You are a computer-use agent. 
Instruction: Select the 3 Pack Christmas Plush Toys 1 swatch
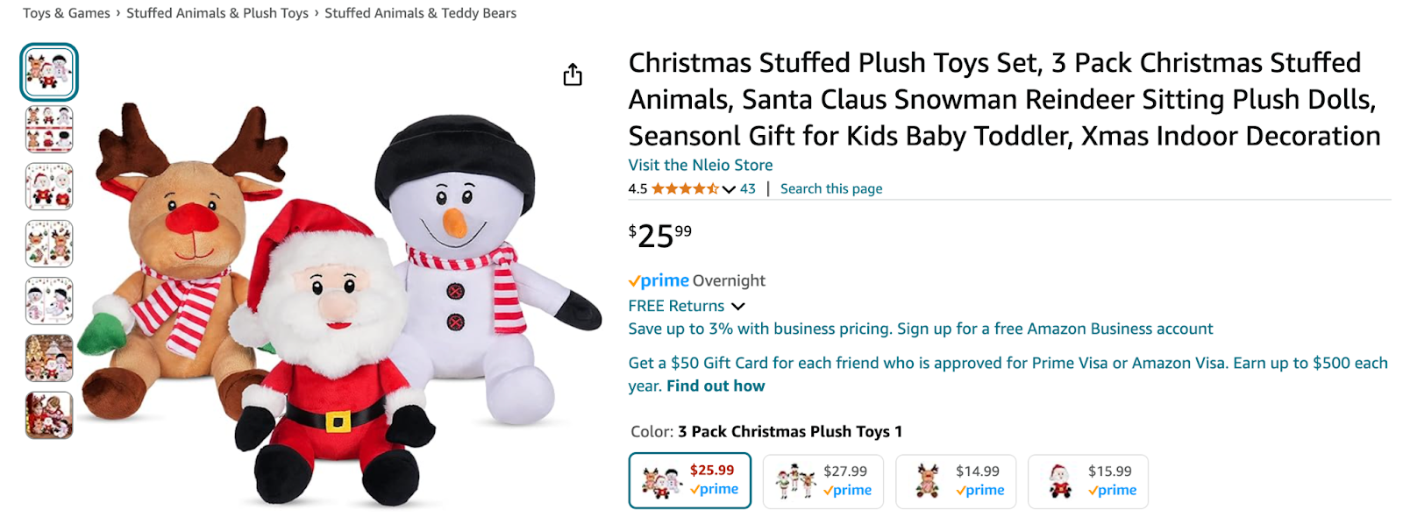(689, 480)
